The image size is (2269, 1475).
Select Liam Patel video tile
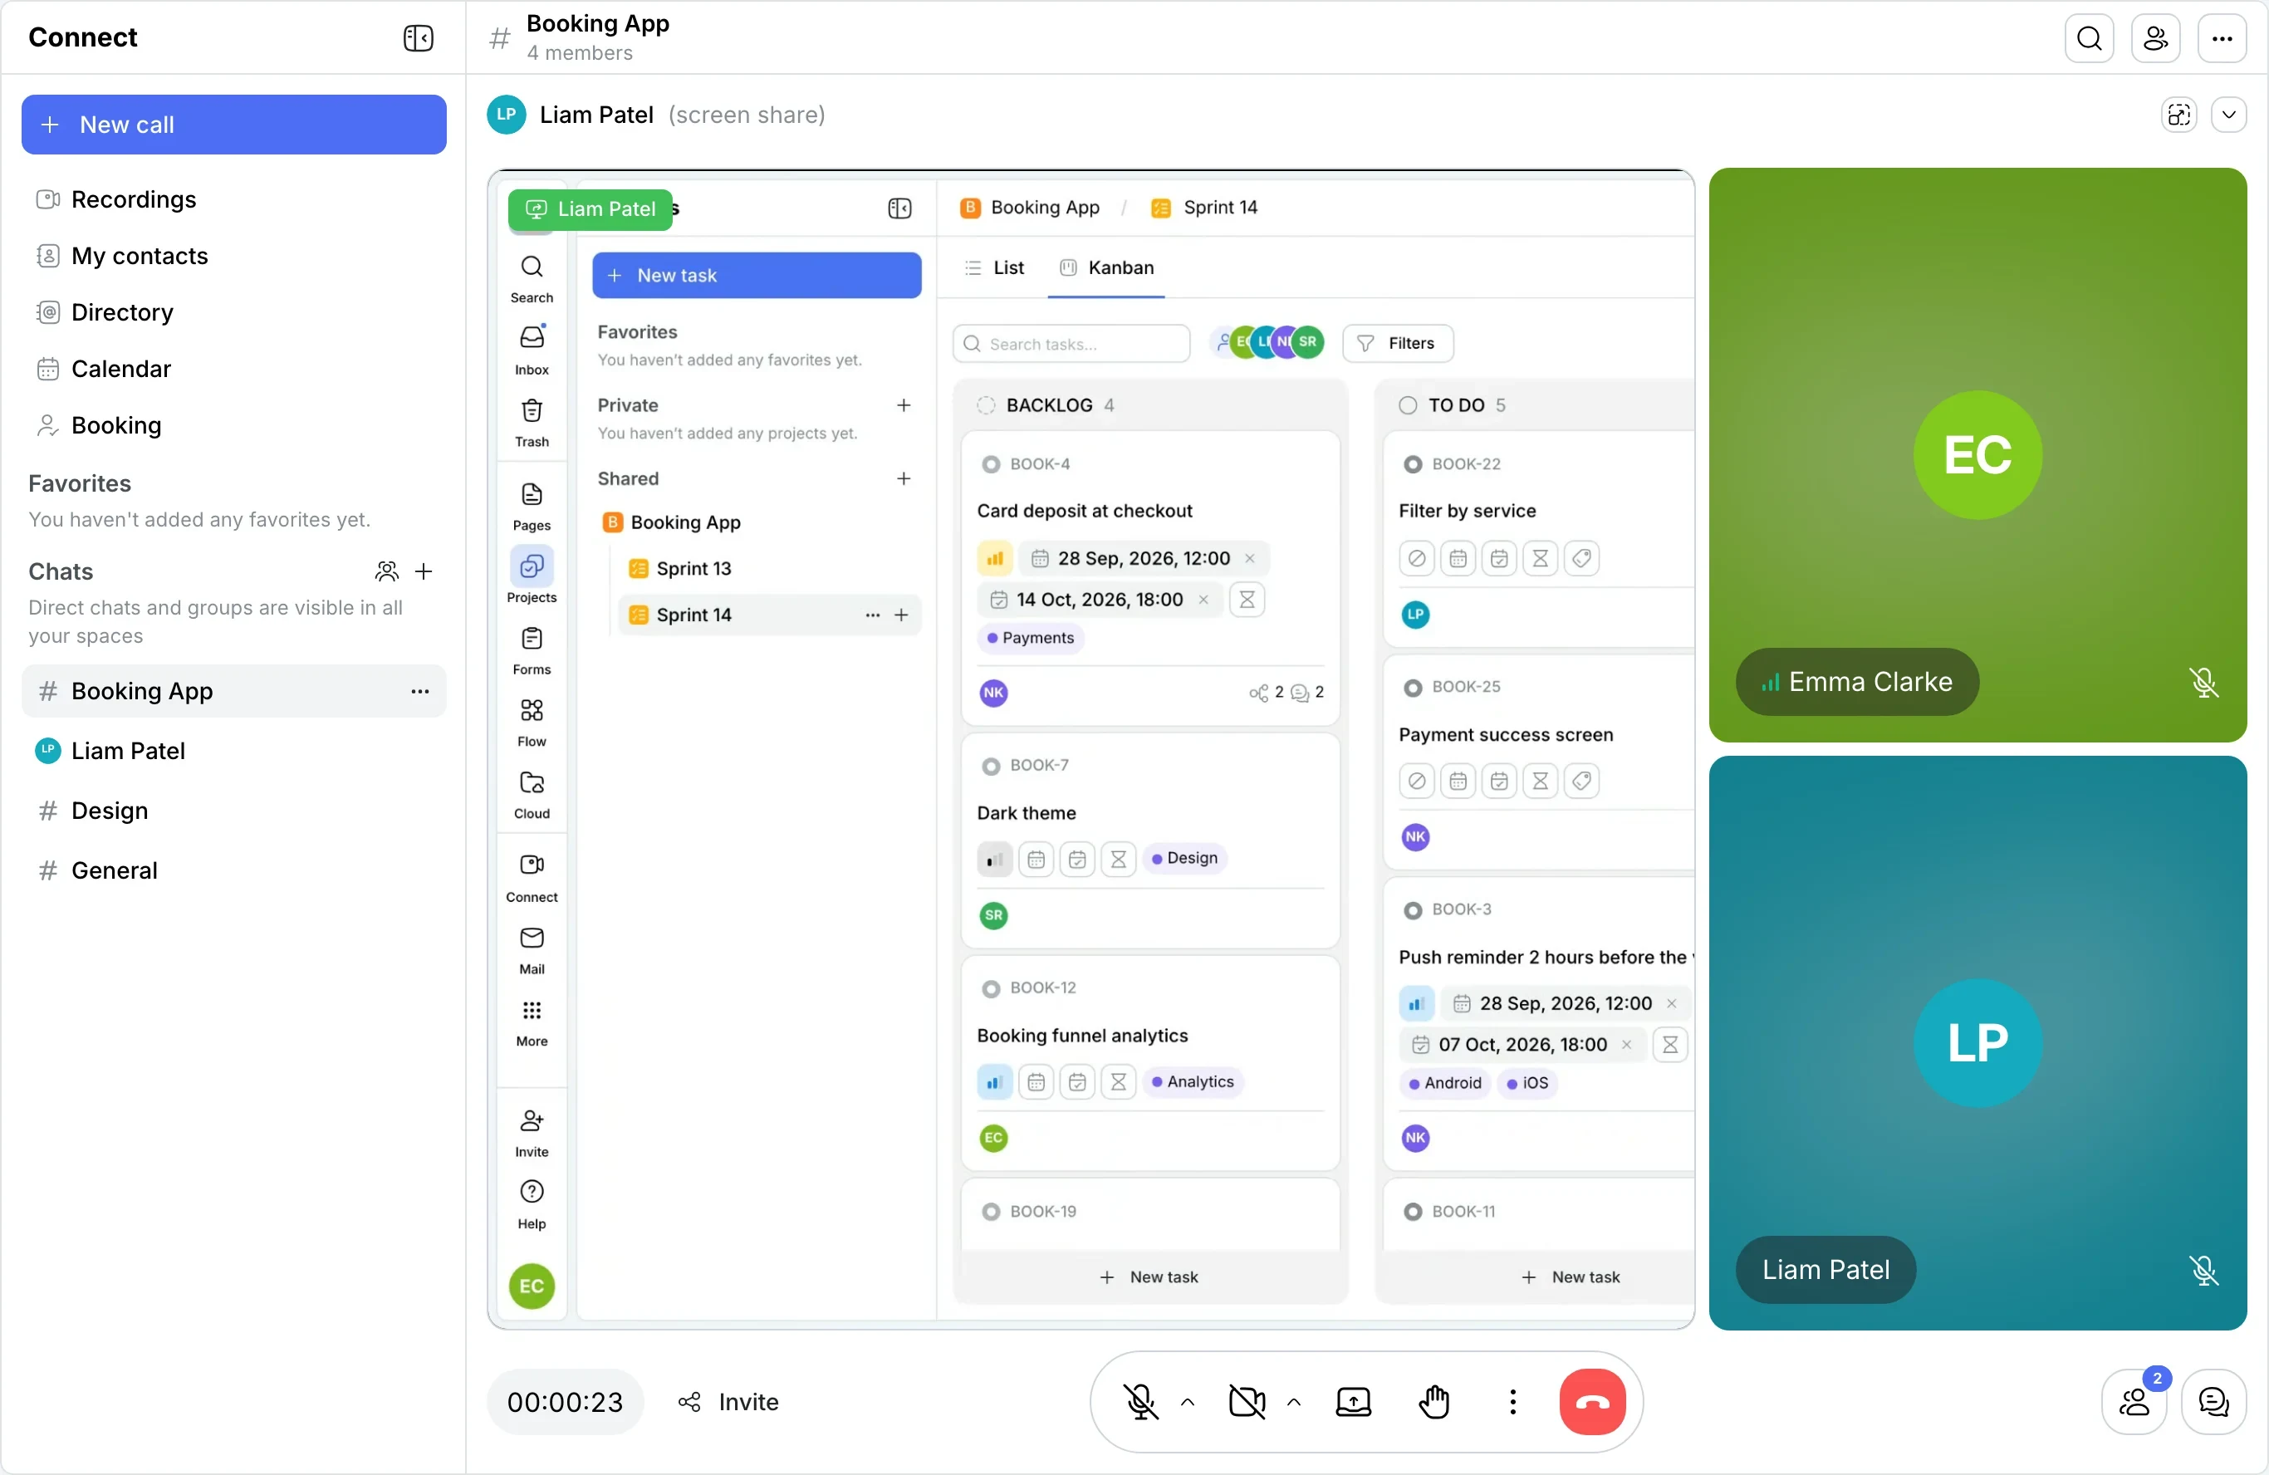pyautogui.click(x=1977, y=1043)
